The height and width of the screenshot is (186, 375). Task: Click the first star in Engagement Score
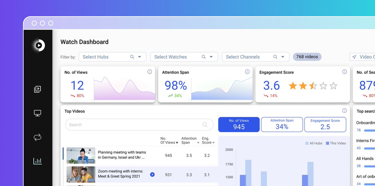[293, 86]
